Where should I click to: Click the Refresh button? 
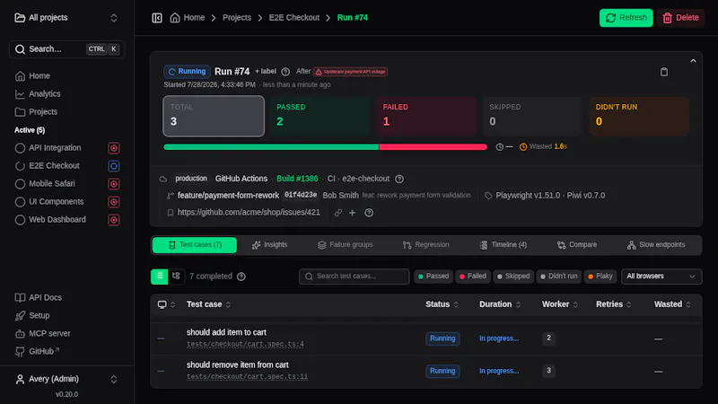(x=626, y=18)
